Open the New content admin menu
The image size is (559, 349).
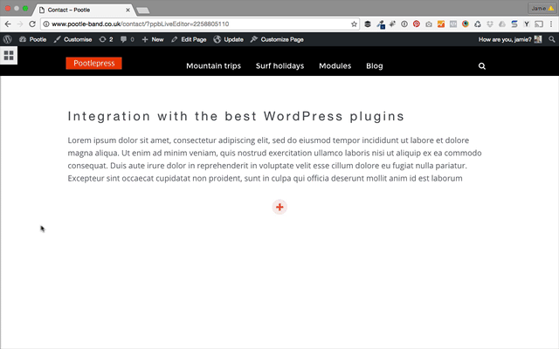153,39
